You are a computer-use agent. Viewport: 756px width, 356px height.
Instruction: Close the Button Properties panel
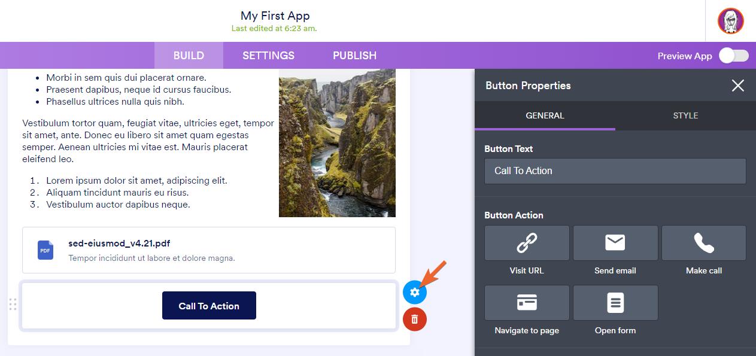pyautogui.click(x=737, y=86)
